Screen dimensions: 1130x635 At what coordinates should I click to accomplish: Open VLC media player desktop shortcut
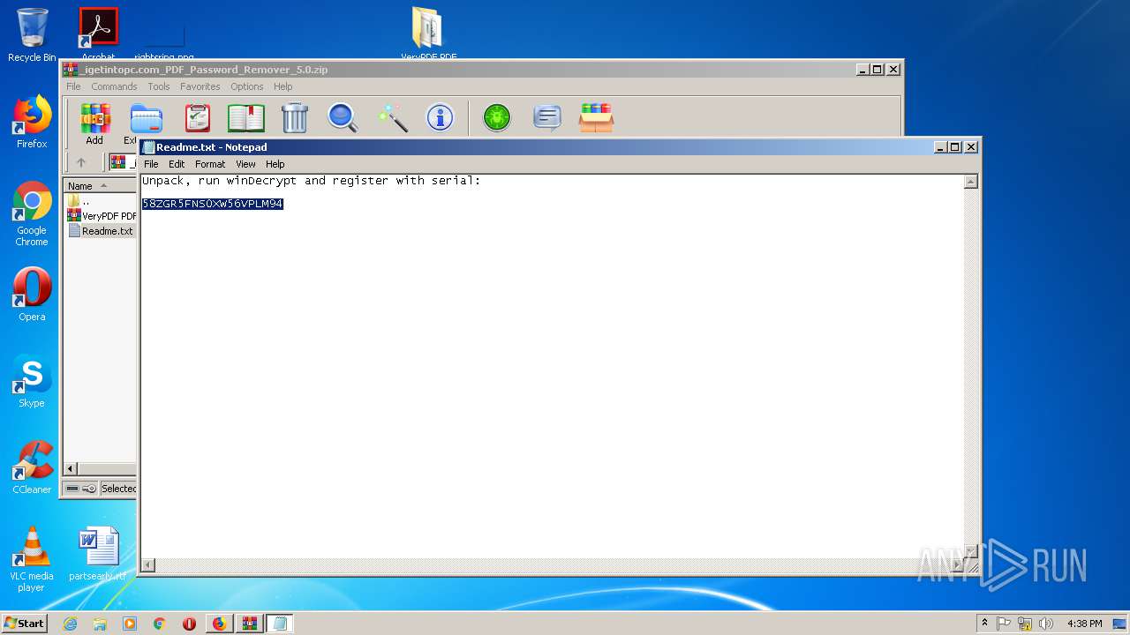click(x=32, y=559)
